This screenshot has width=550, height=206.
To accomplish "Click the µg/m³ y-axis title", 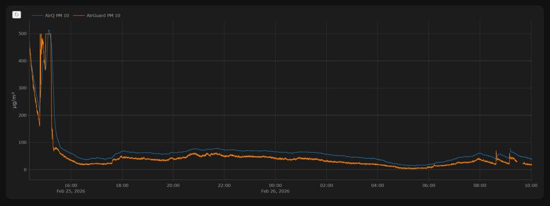I will click(15, 100).
